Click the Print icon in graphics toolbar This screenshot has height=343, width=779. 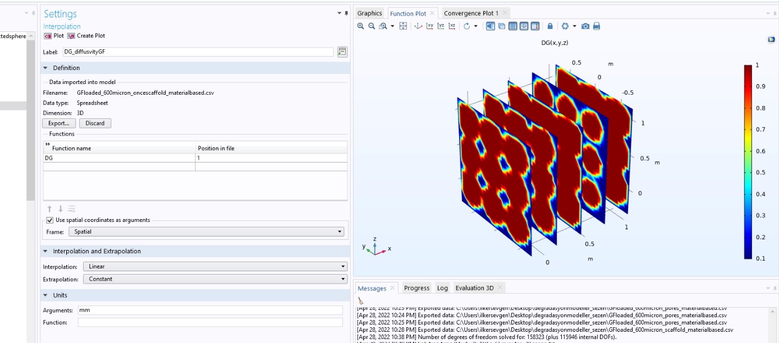click(597, 26)
